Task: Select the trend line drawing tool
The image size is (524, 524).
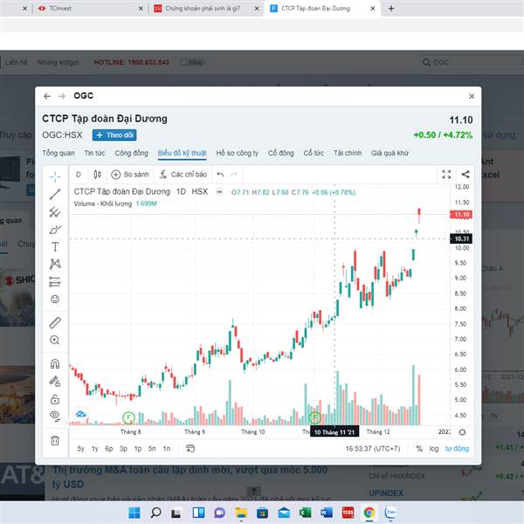Action: point(55,194)
